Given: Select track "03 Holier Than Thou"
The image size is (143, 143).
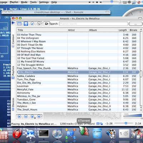Looking at the screenshot, I should tap(78, 35).
